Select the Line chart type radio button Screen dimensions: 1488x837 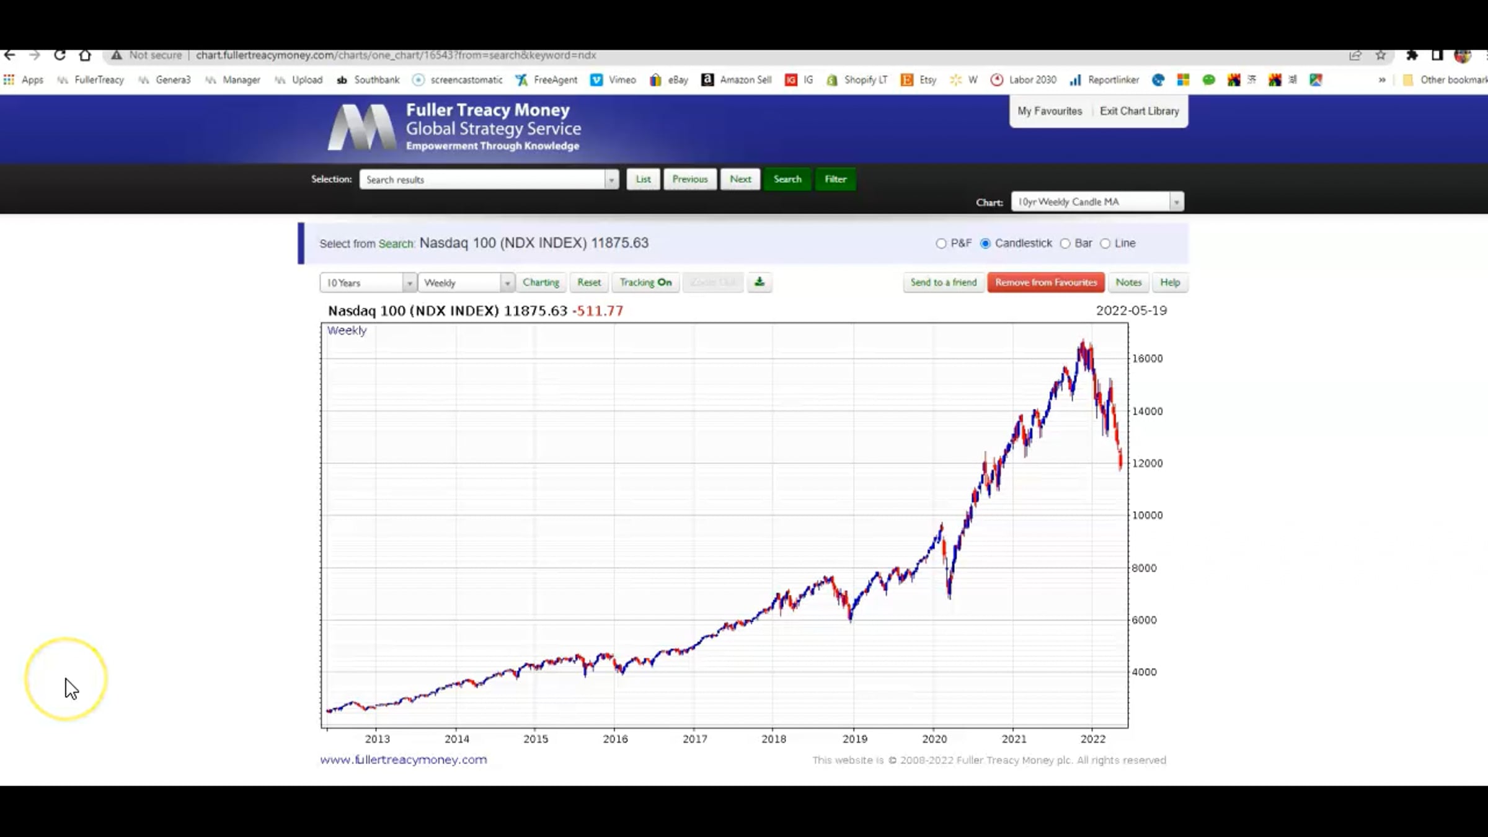click(x=1105, y=244)
